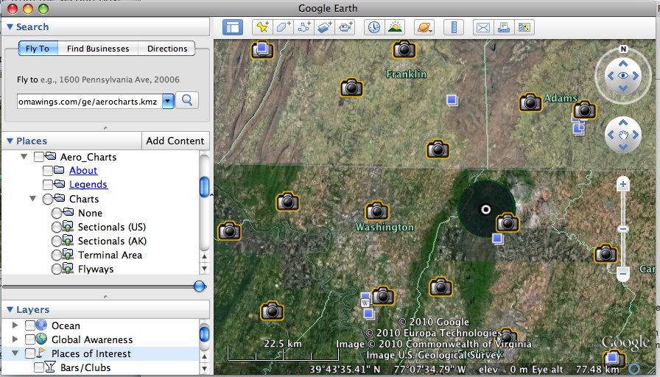Select the Sectionals (US) radio button
The image size is (660, 377).
pos(57,227)
